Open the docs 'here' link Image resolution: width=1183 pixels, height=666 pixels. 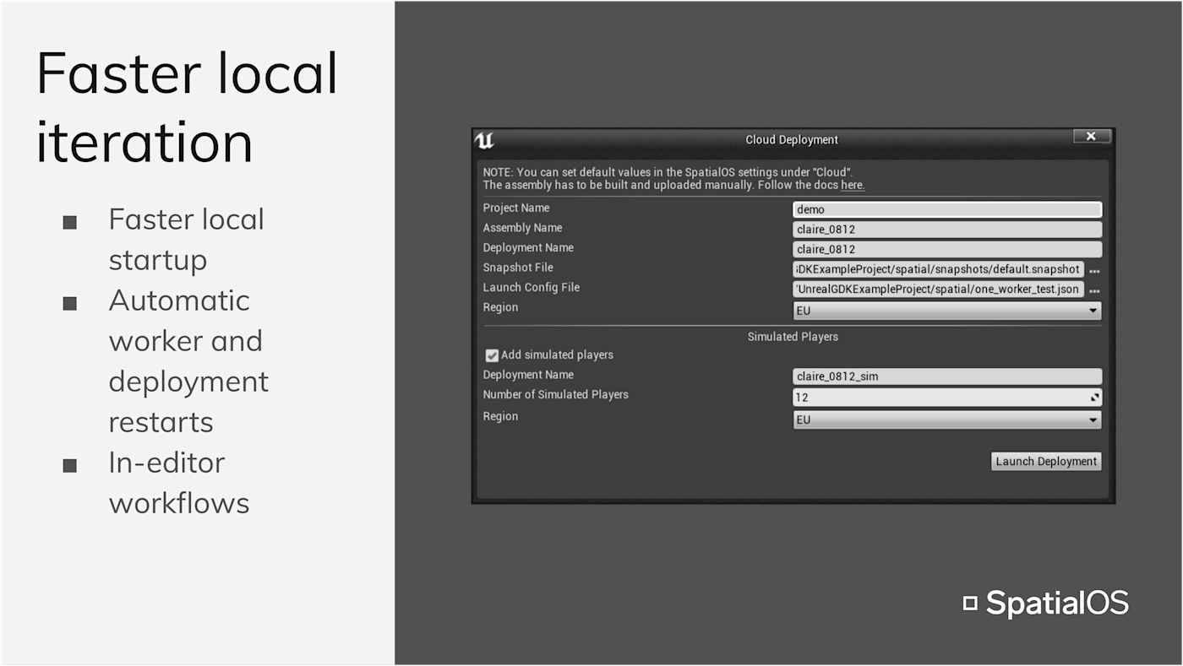click(853, 185)
